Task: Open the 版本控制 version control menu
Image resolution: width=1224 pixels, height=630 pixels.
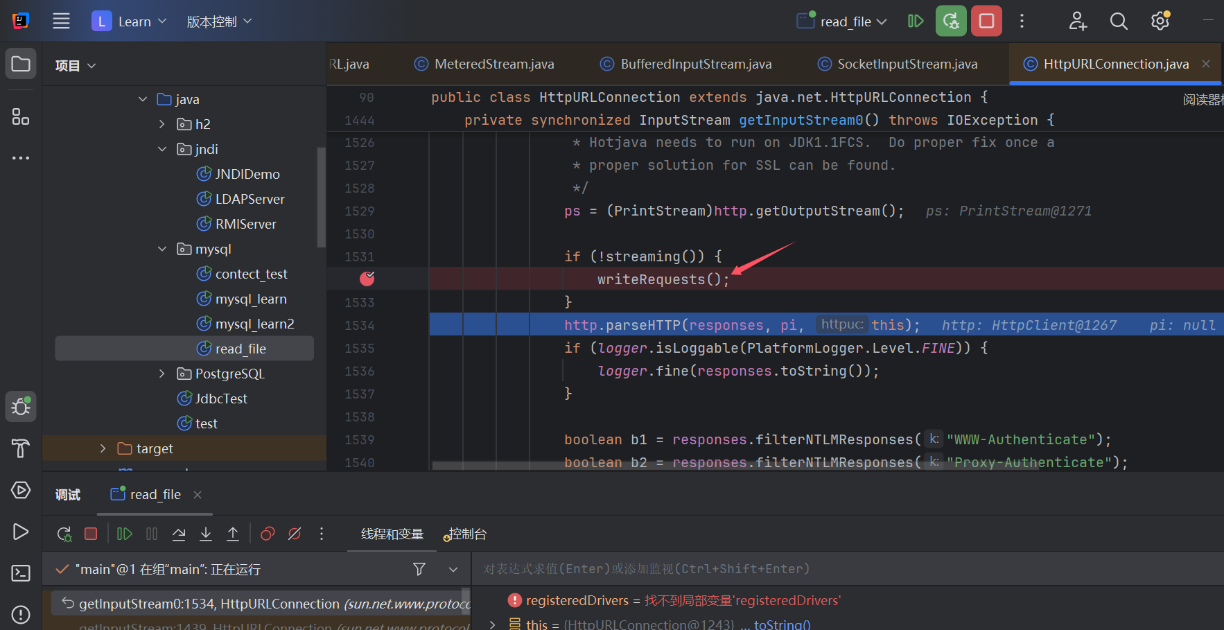Action: coord(219,21)
